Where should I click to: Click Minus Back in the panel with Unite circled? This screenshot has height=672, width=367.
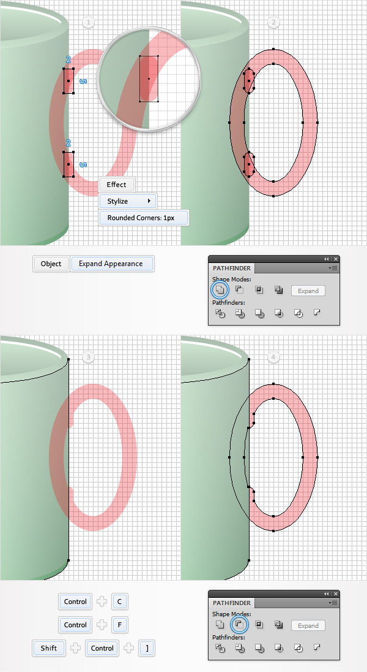[317, 313]
